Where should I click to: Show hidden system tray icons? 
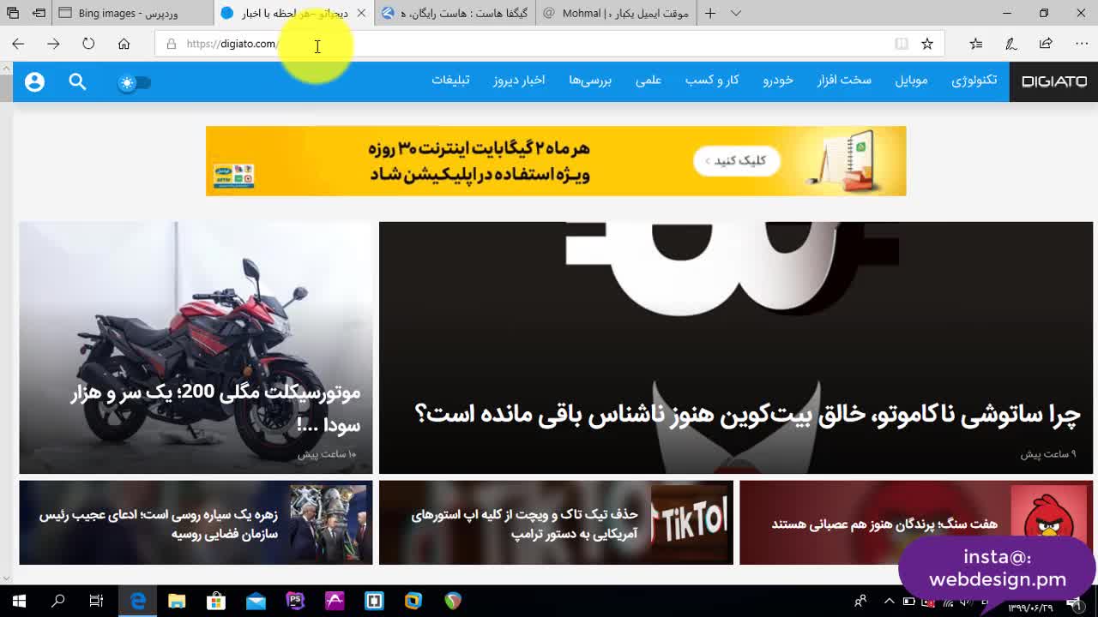point(889,601)
